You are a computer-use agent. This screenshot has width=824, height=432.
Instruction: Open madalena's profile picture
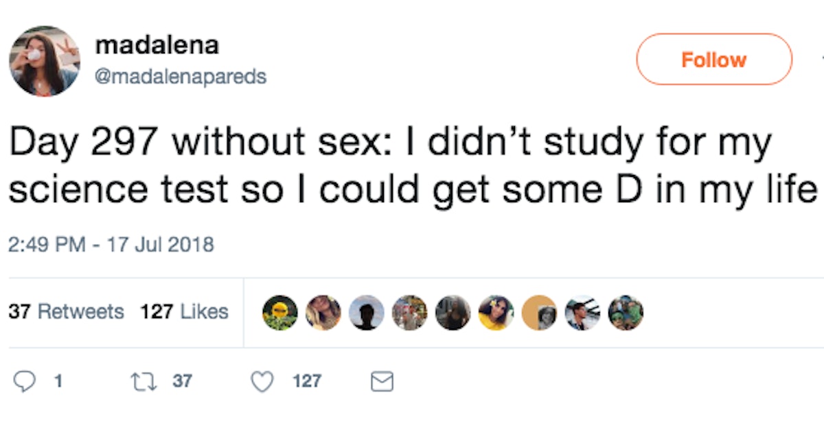coord(45,61)
